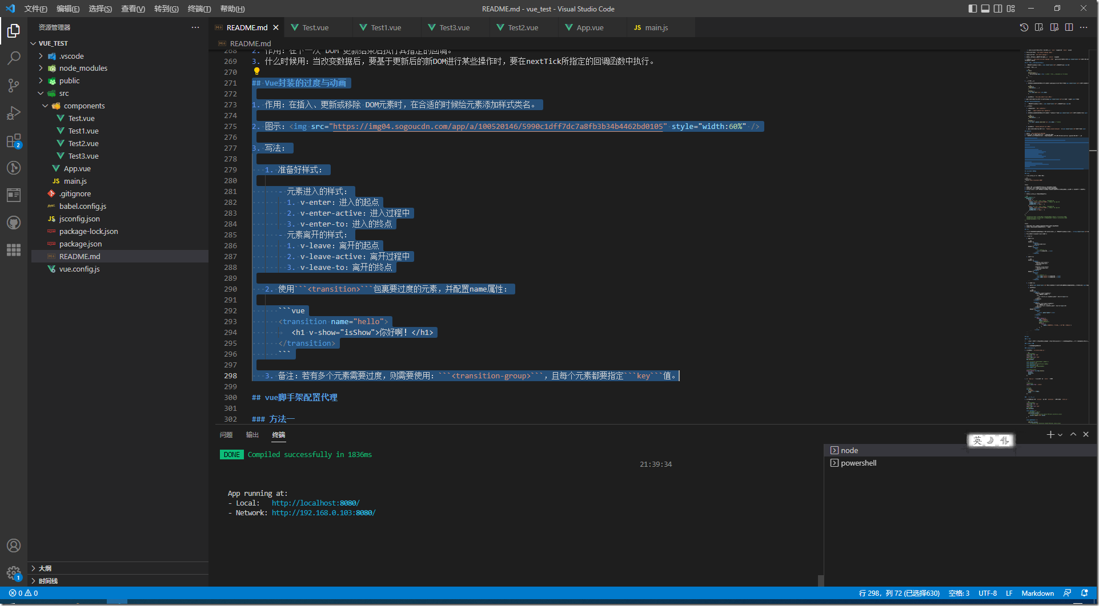Change language mode via Markdown status
This screenshot has height=606, width=1099.
coord(1037,593)
